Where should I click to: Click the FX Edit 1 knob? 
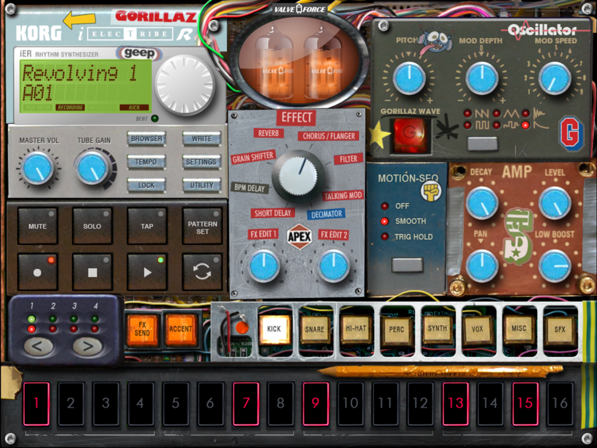(263, 266)
